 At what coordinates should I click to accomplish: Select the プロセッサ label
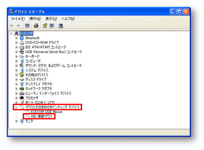32,98
